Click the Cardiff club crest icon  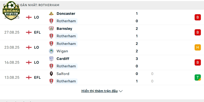point(51,59)
